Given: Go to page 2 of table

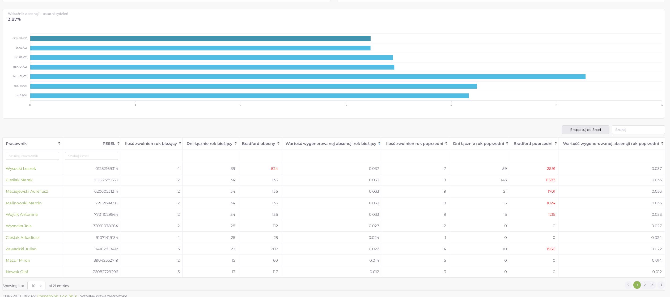Looking at the screenshot, I should click(644, 285).
